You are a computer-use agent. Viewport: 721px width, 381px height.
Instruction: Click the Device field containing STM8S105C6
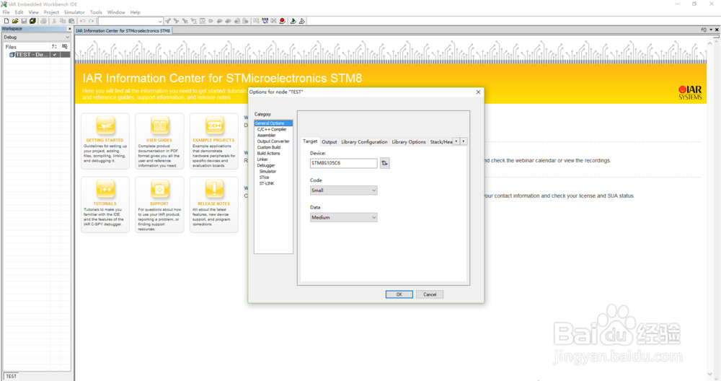click(343, 163)
